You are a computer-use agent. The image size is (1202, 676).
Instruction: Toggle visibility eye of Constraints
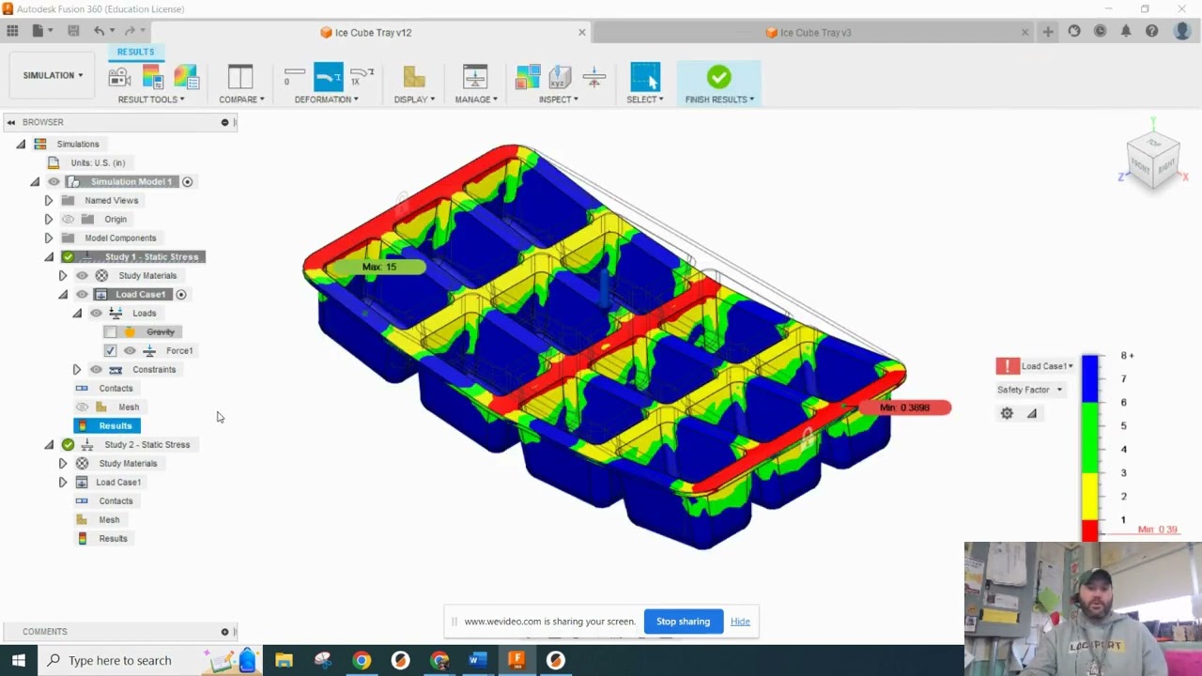(x=96, y=369)
